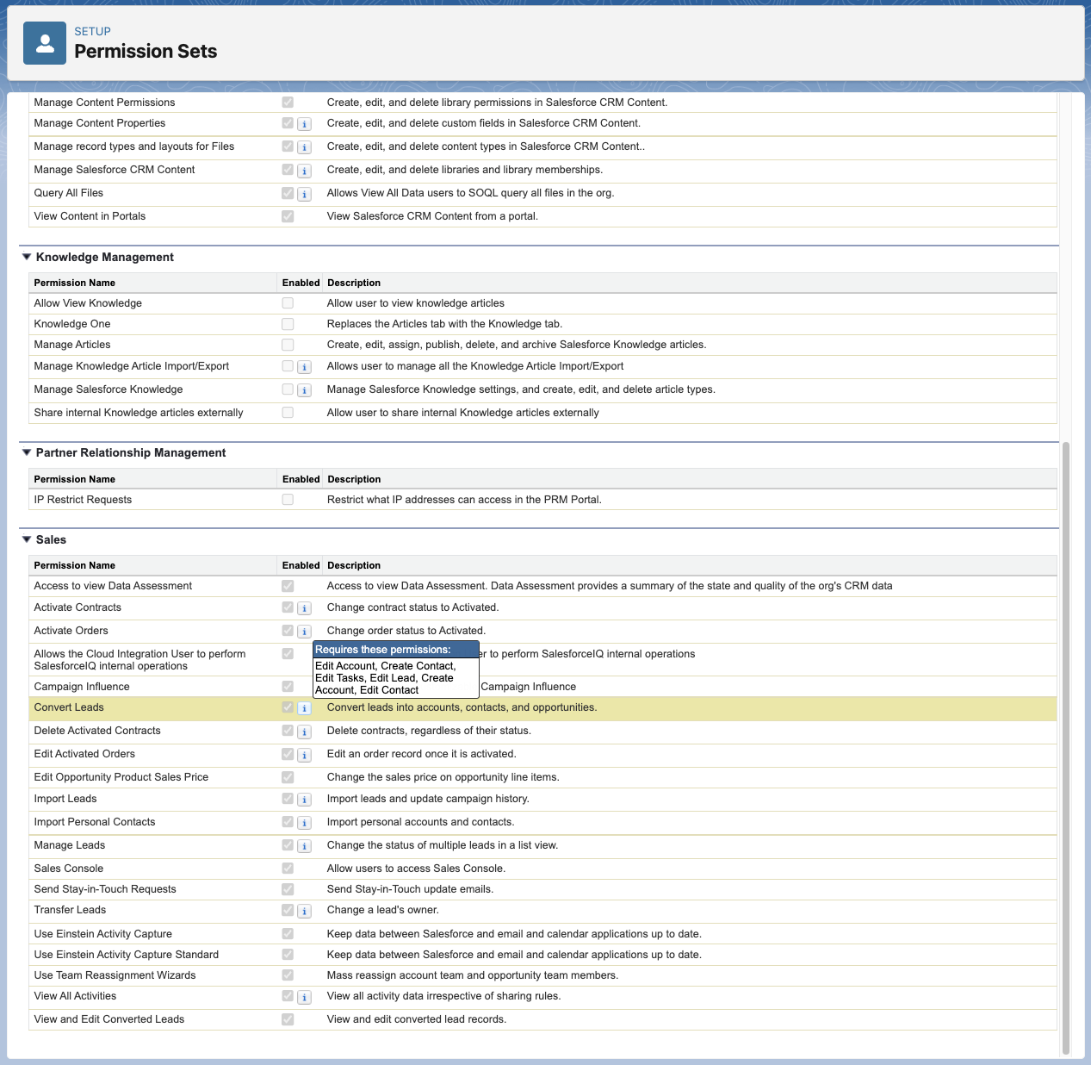1091x1065 pixels.
Task: Click 'Requires these permissions' tooltip header
Action: (396, 650)
